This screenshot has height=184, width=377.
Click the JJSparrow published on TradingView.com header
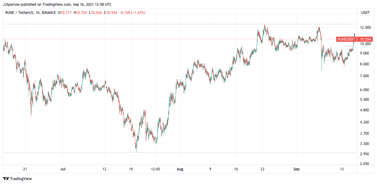pos(57,4)
